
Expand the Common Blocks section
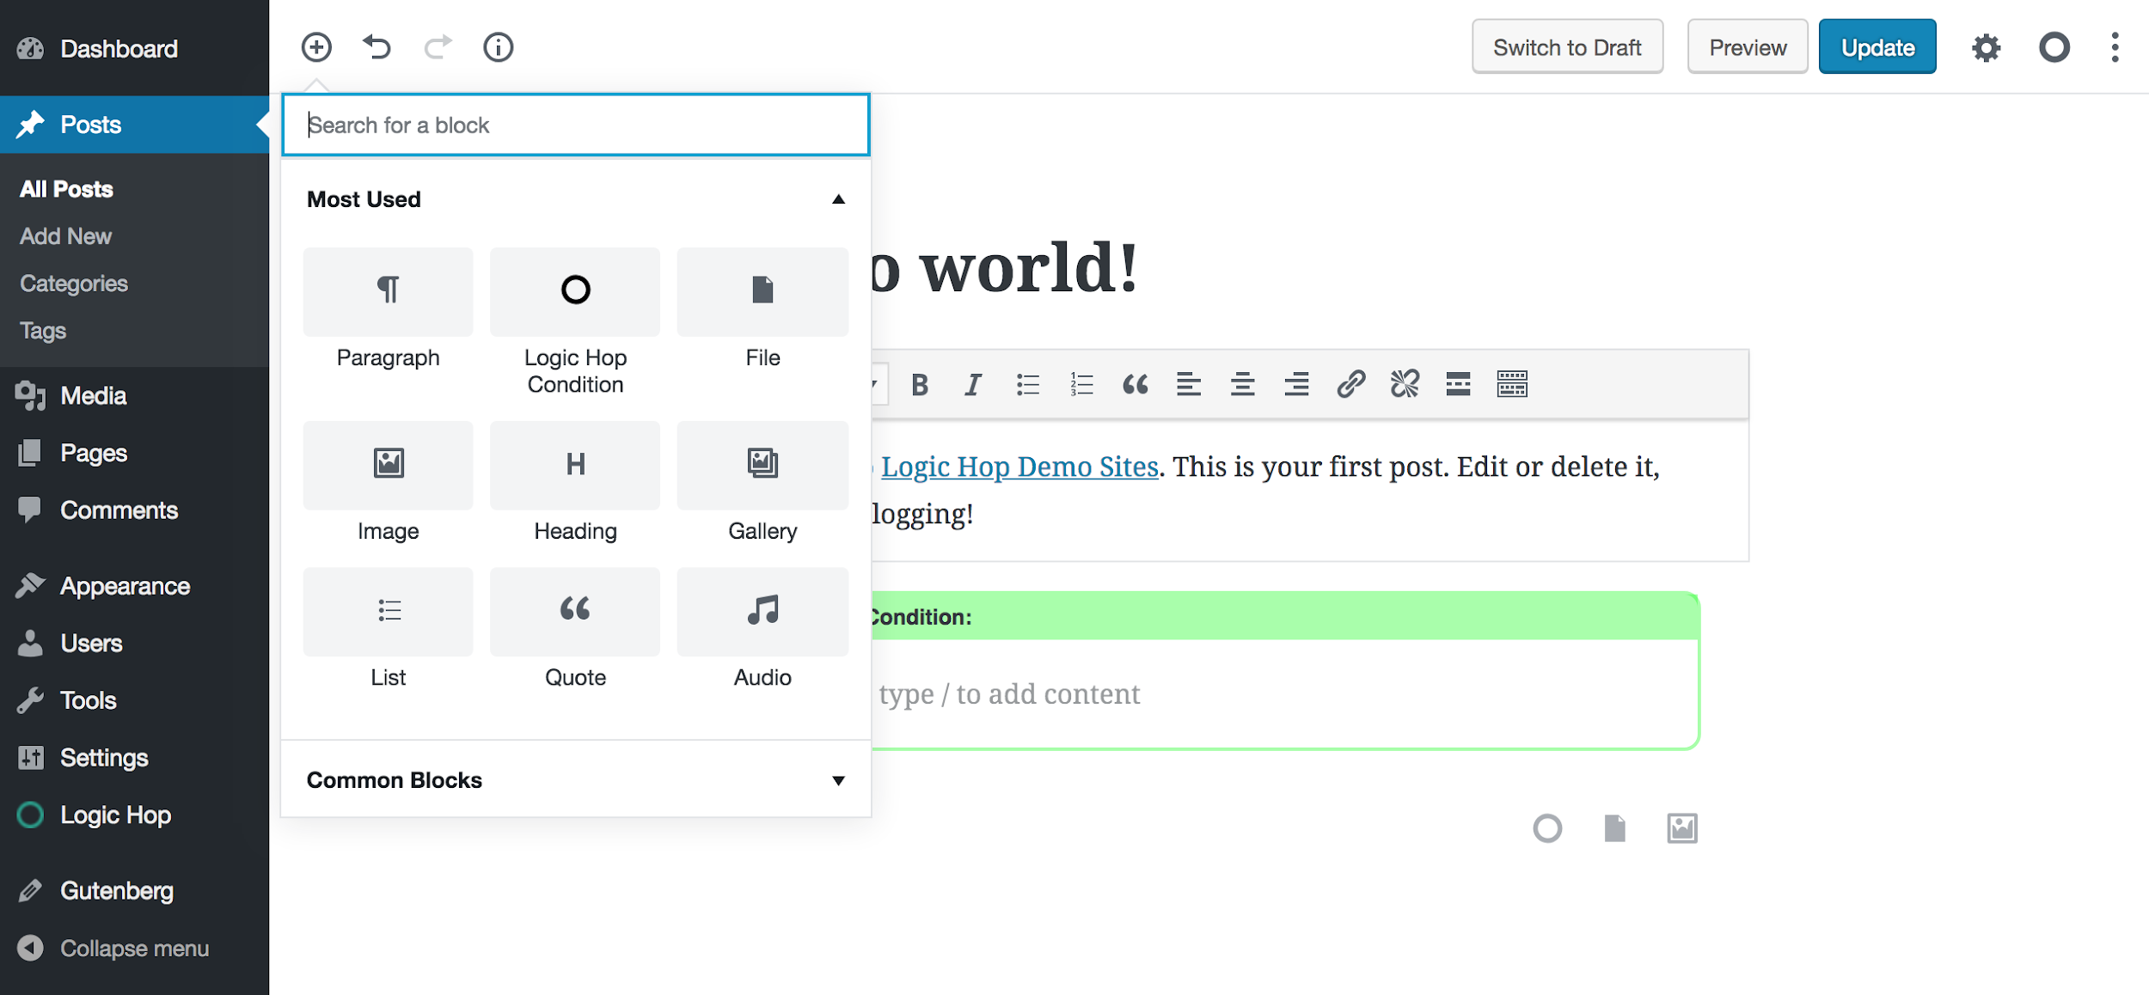click(838, 780)
